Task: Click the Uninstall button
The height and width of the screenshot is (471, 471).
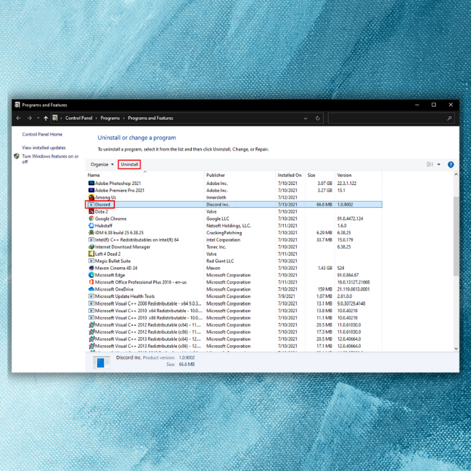Action: pyautogui.click(x=129, y=164)
